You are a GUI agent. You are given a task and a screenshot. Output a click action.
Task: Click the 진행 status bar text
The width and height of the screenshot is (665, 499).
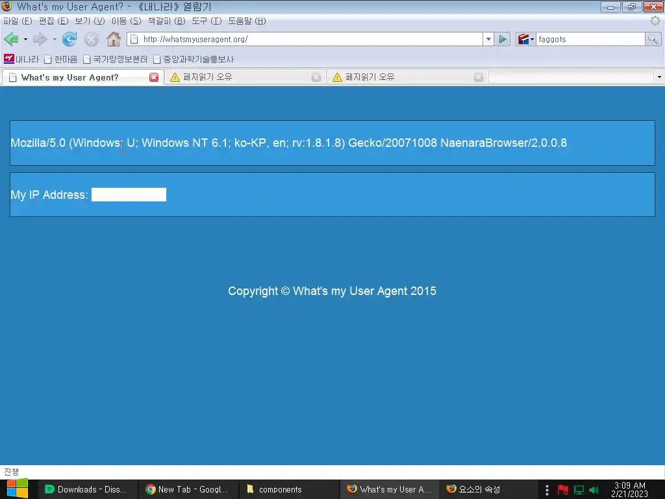(x=12, y=472)
